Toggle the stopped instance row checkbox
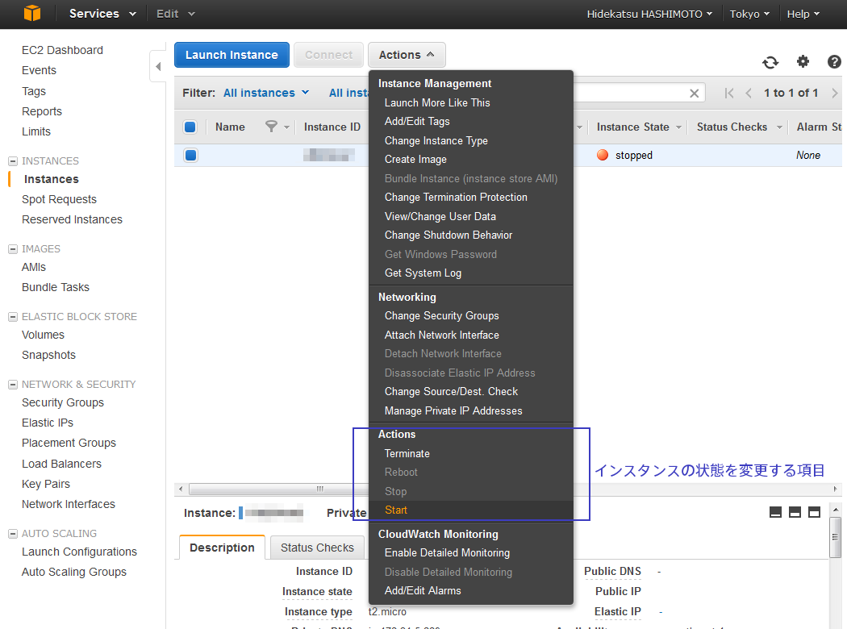The width and height of the screenshot is (847, 629). 190,156
